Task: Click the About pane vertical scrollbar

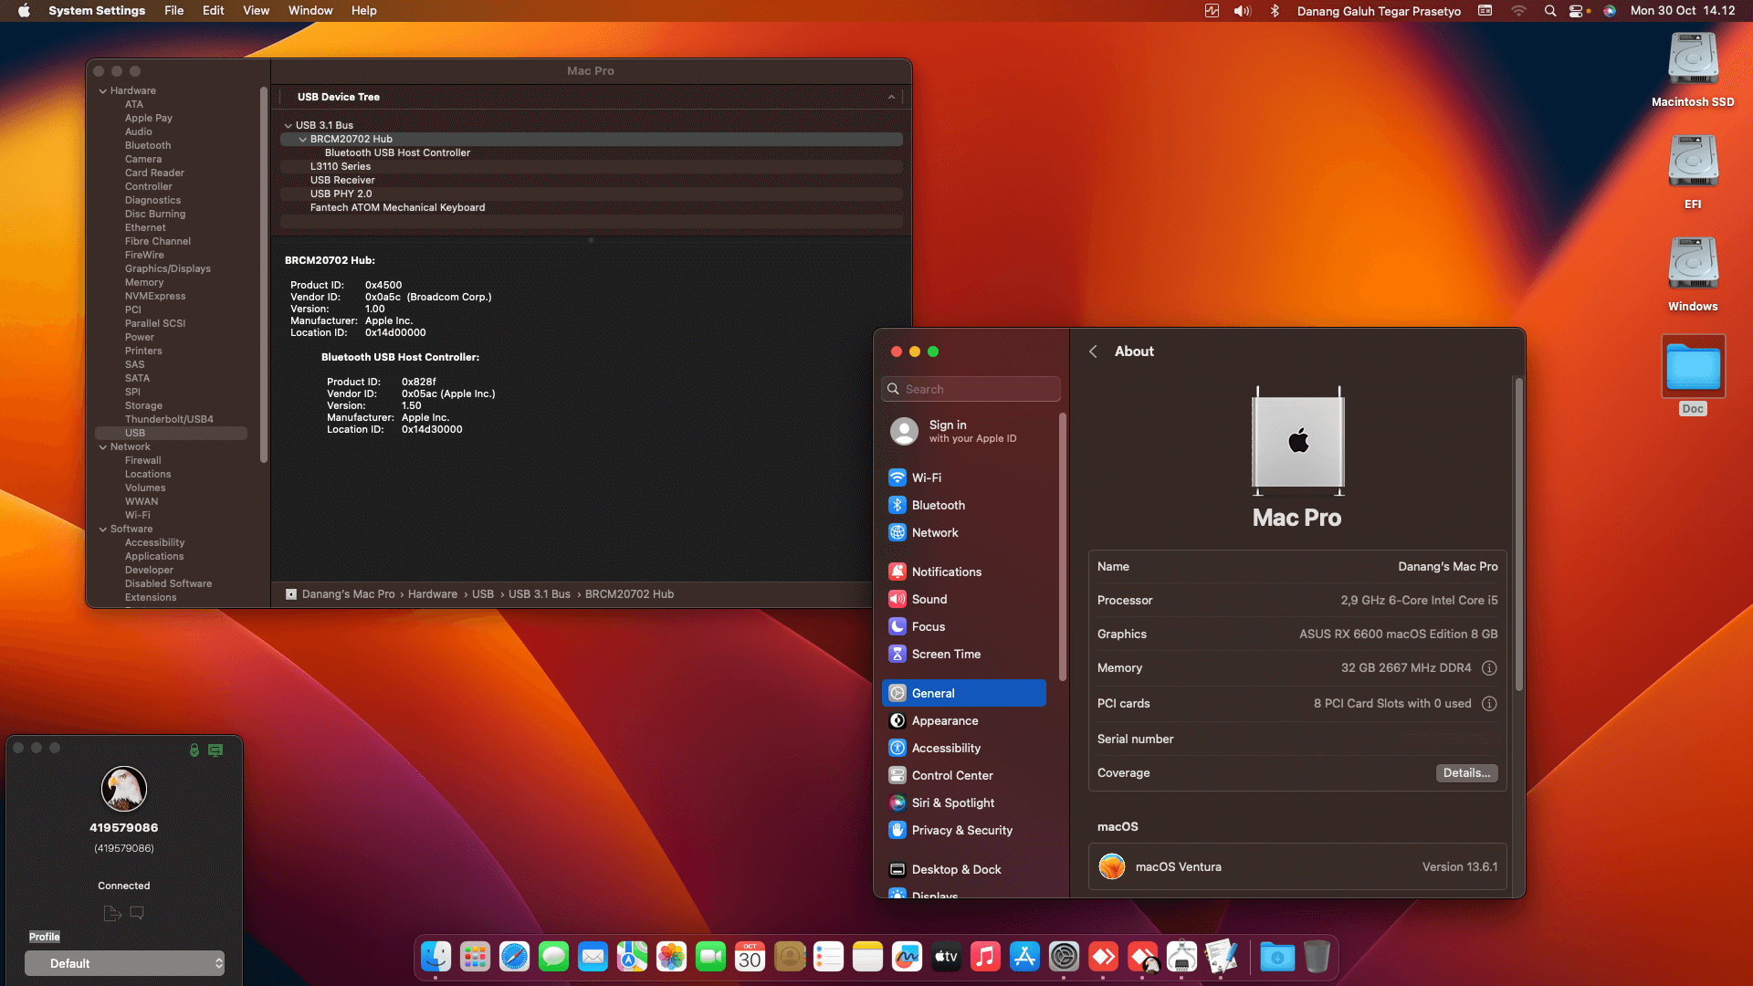Action: pos(1519,535)
